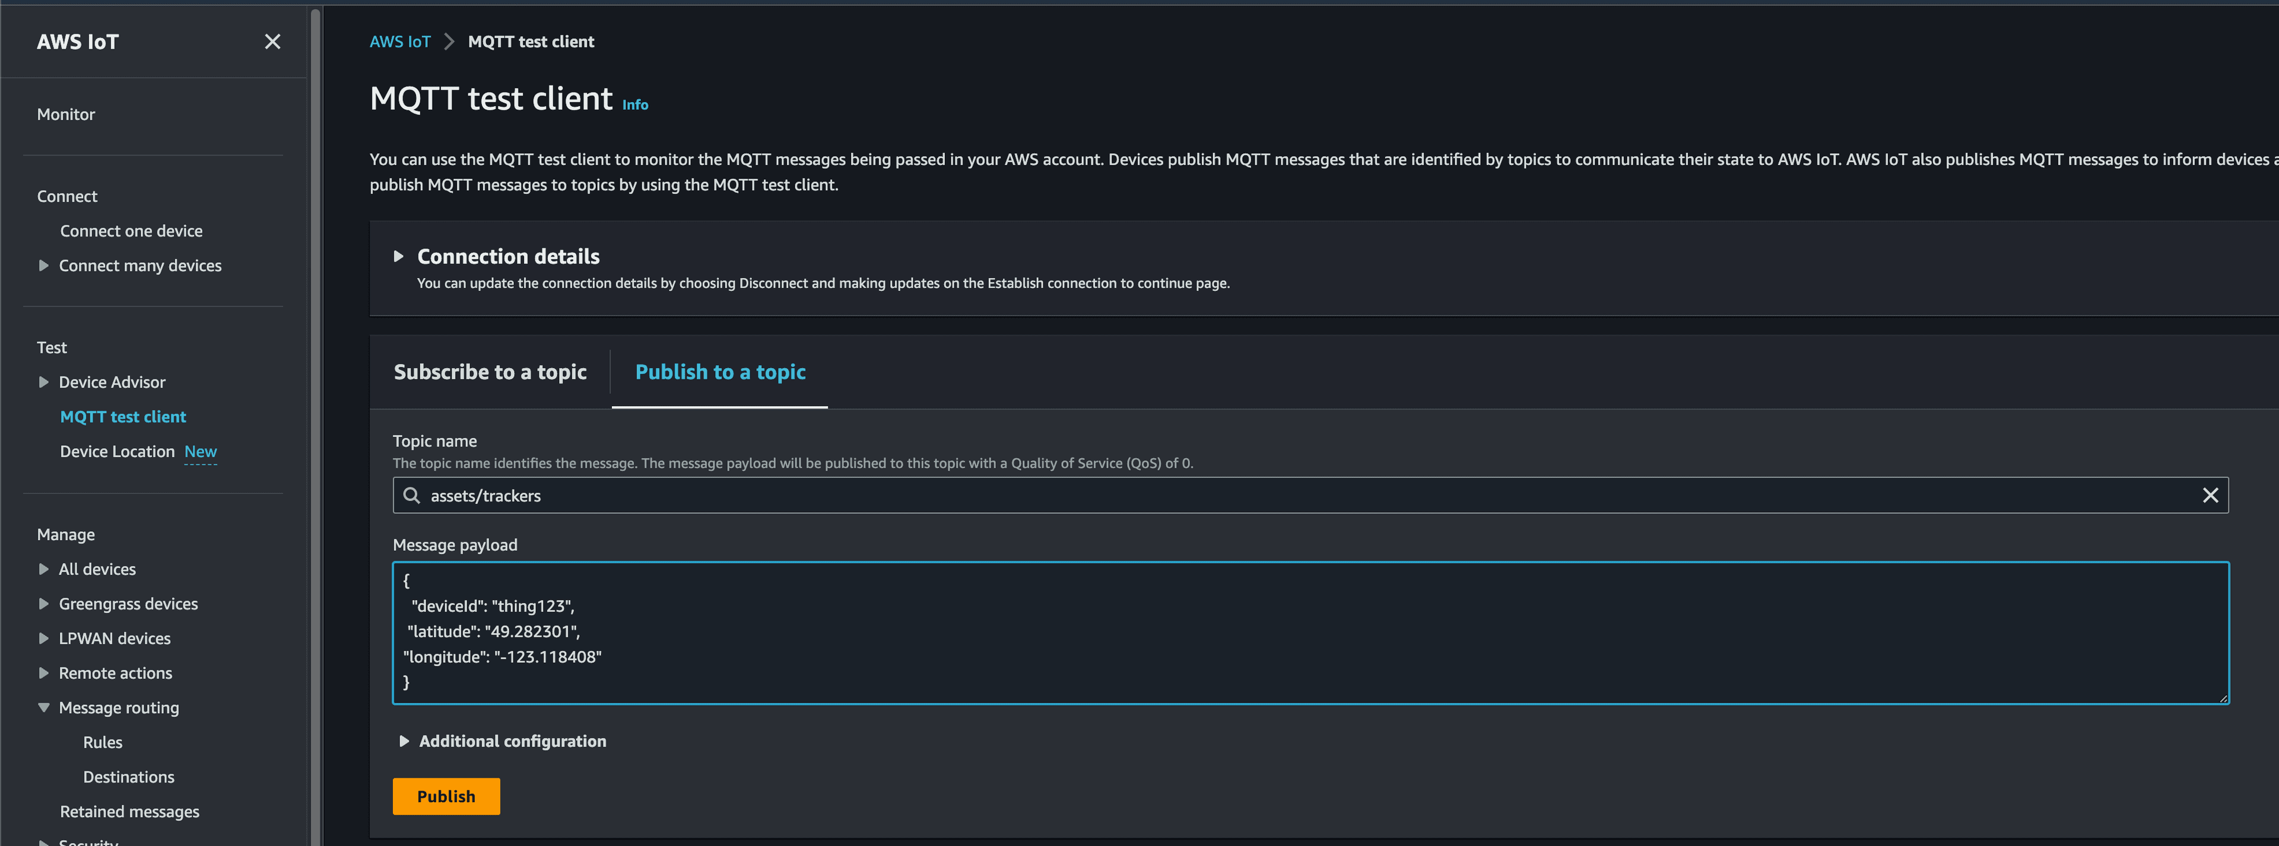Open Rules under Message routing
The height and width of the screenshot is (846, 2279).
pos(103,742)
